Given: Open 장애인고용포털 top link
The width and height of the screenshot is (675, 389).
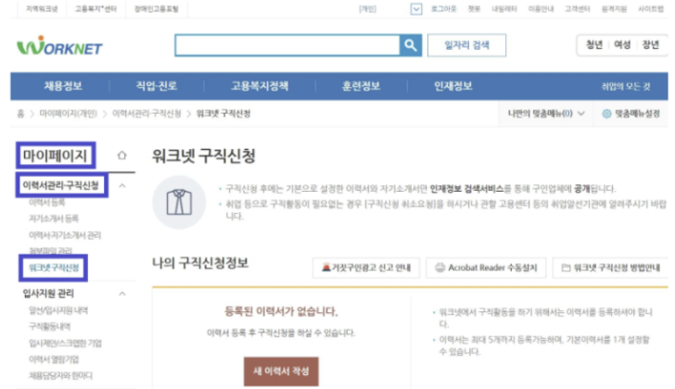Looking at the screenshot, I should 157,9.
